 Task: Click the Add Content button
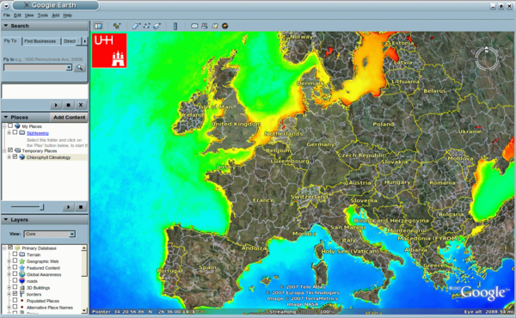pos(69,117)
